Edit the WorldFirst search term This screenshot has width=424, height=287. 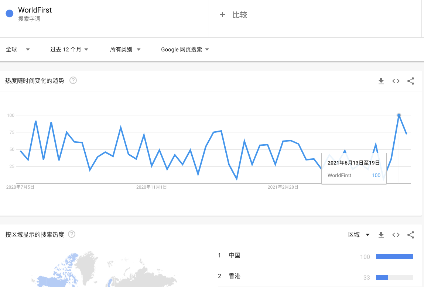click(x=35, y=10)
